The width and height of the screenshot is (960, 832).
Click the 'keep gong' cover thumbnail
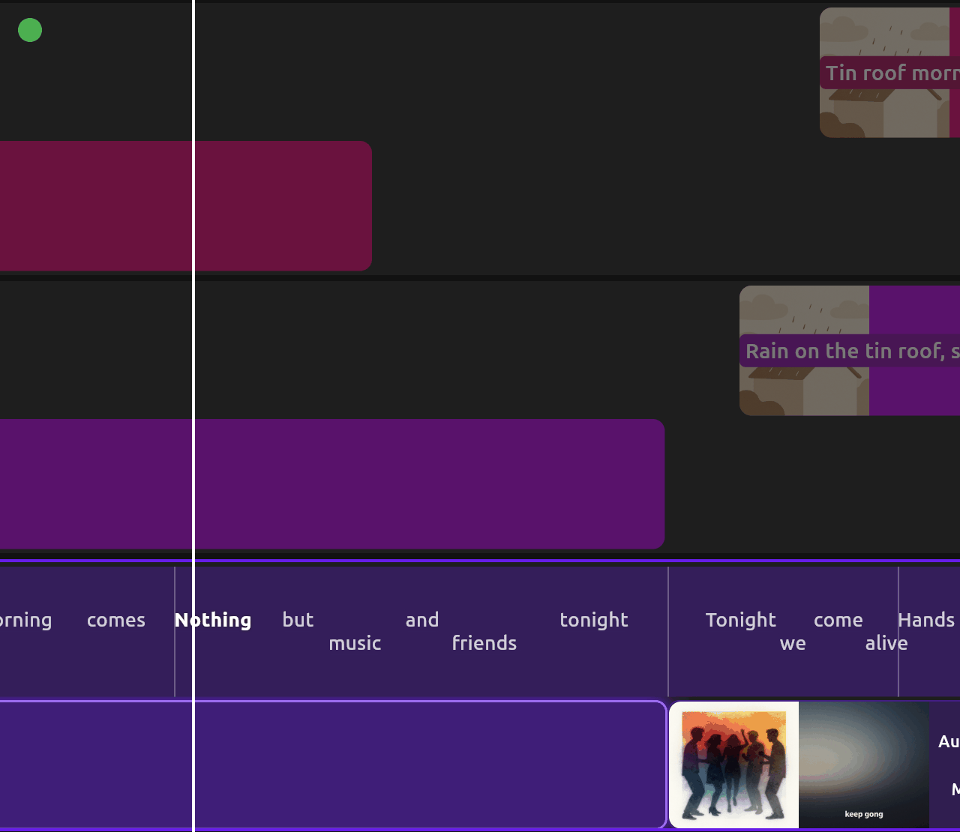(x=864, y=765)
